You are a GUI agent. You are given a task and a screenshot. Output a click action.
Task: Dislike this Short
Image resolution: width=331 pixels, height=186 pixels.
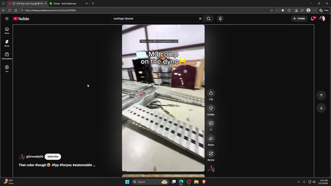pos(211,108)
